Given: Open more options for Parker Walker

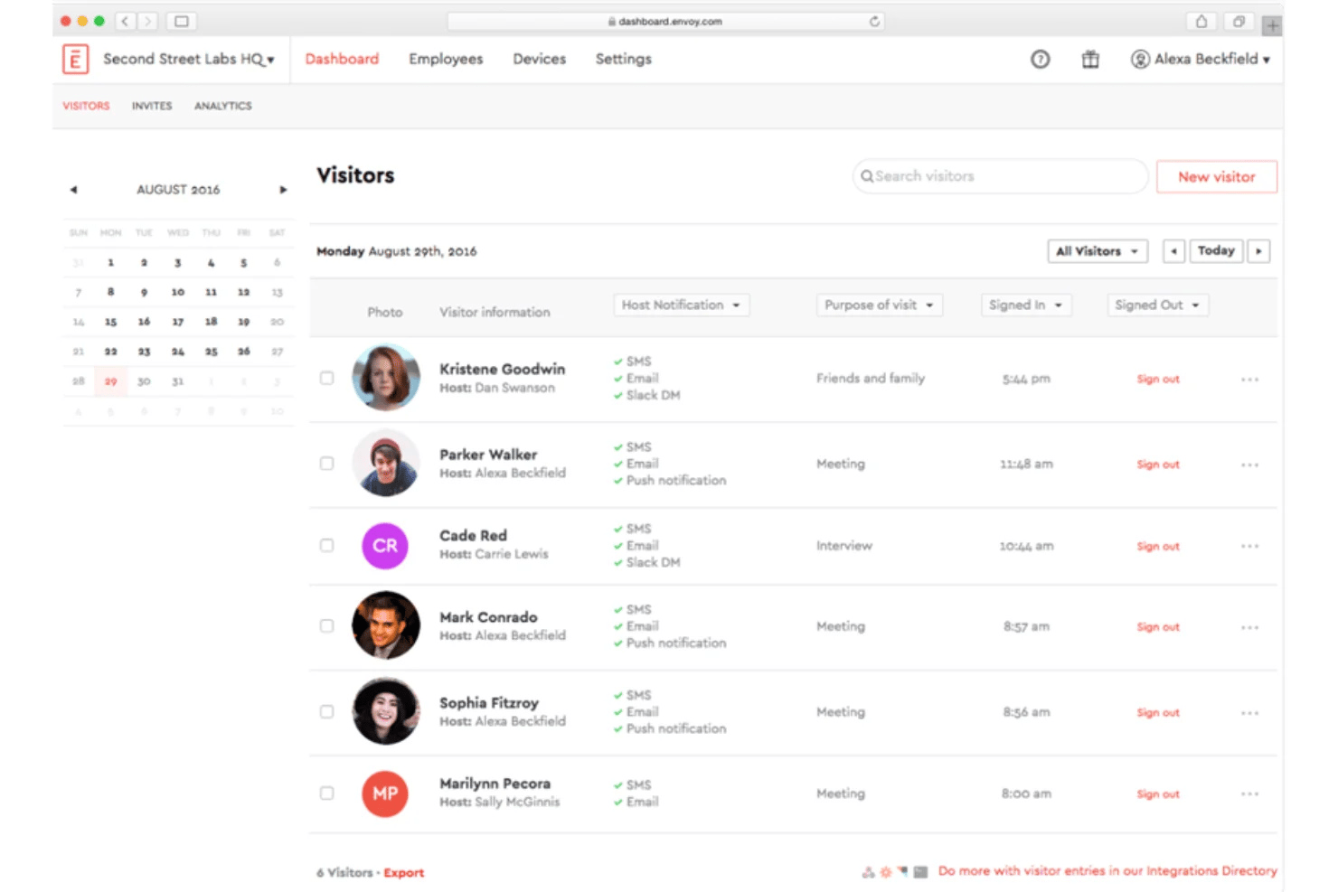Looking at the screenshot, I should (x=1249, y=465).
